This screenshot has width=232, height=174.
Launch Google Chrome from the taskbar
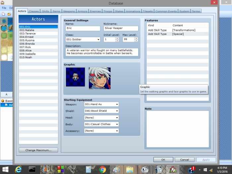(x=102, y=169)
